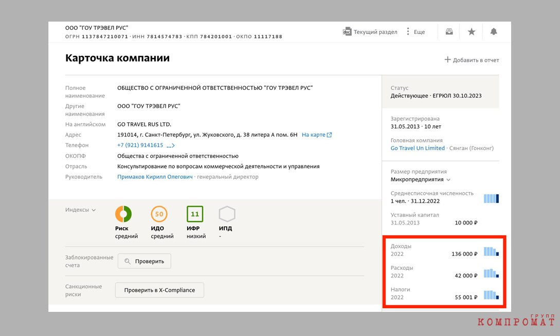Expand the 'Микропредприятия' dropdown chevron
The image size is (560, 336).
click(448, 180)
